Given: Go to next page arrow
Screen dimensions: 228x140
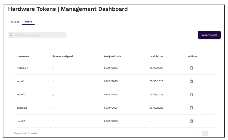Looking at the screenshot, I should pos(212,134).
